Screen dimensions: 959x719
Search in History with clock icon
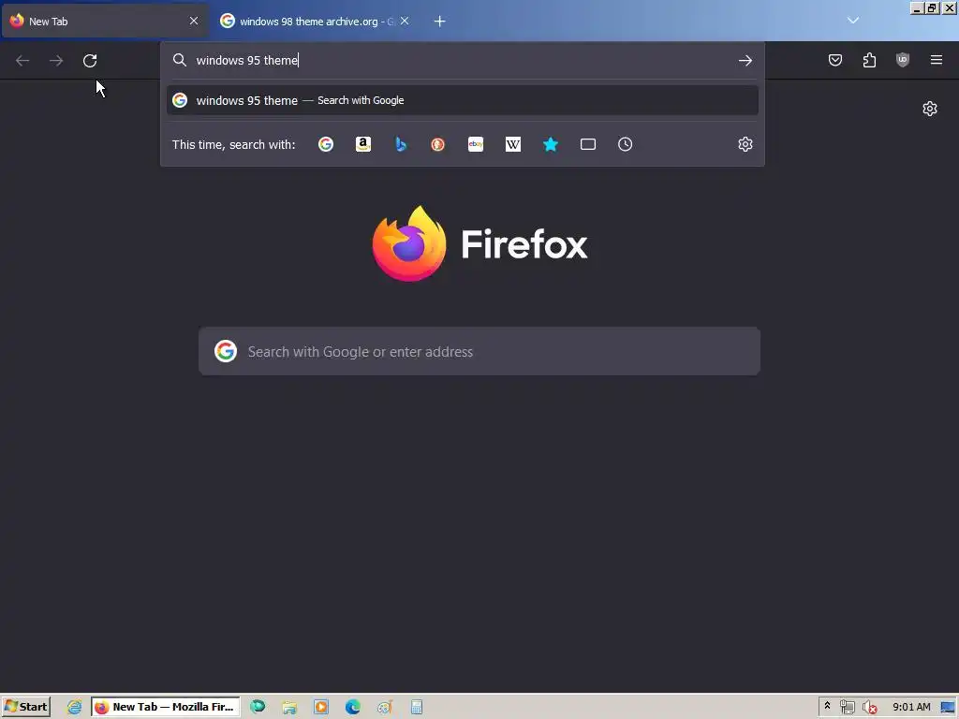625,144
